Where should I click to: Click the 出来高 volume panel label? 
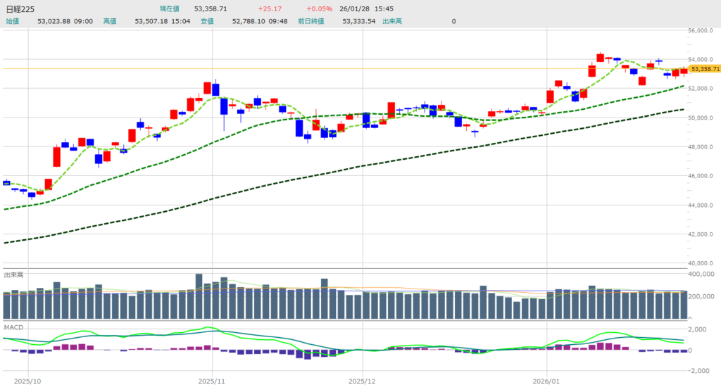[13, 274]
